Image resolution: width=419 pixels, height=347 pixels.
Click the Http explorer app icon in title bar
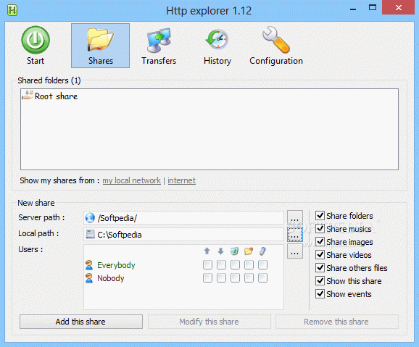(12, 10)
